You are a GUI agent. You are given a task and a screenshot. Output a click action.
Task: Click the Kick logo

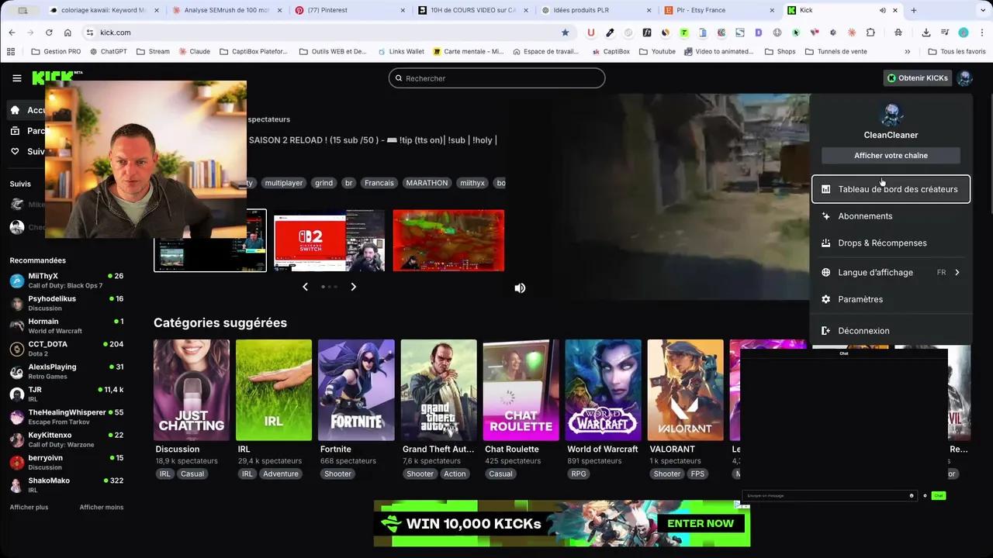point(51,77)
